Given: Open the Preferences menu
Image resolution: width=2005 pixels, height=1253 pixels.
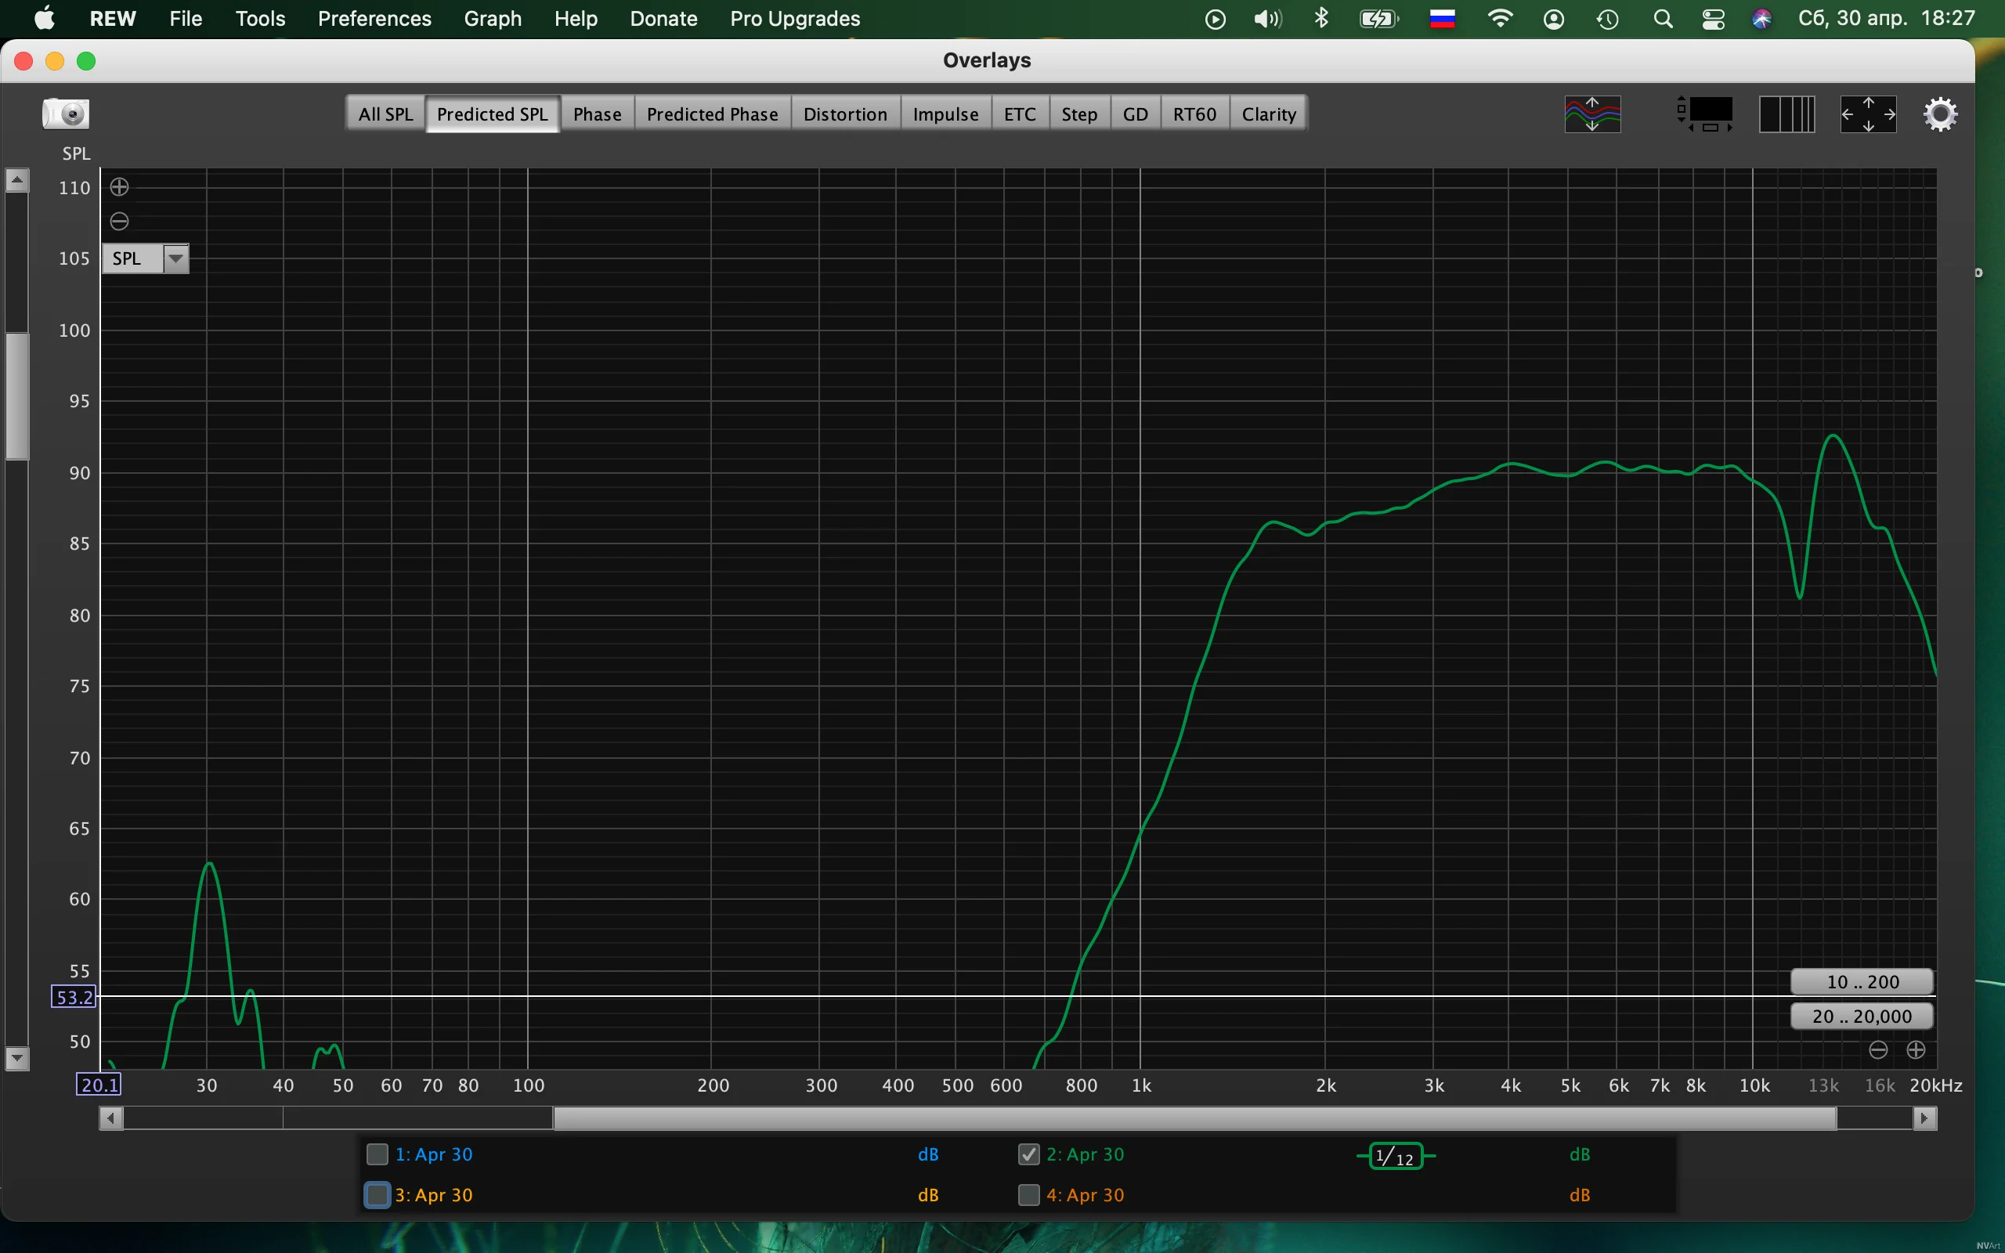Looking at the screenshot, I should point(374,18).
